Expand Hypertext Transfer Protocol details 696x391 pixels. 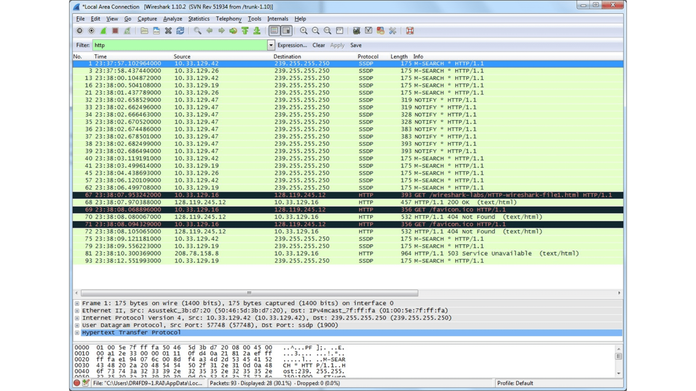[x=77, y=333]
